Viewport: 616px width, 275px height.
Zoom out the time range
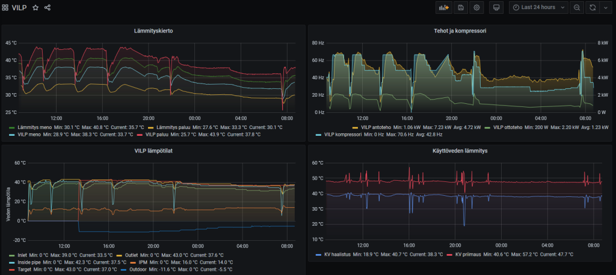[577, 7]
